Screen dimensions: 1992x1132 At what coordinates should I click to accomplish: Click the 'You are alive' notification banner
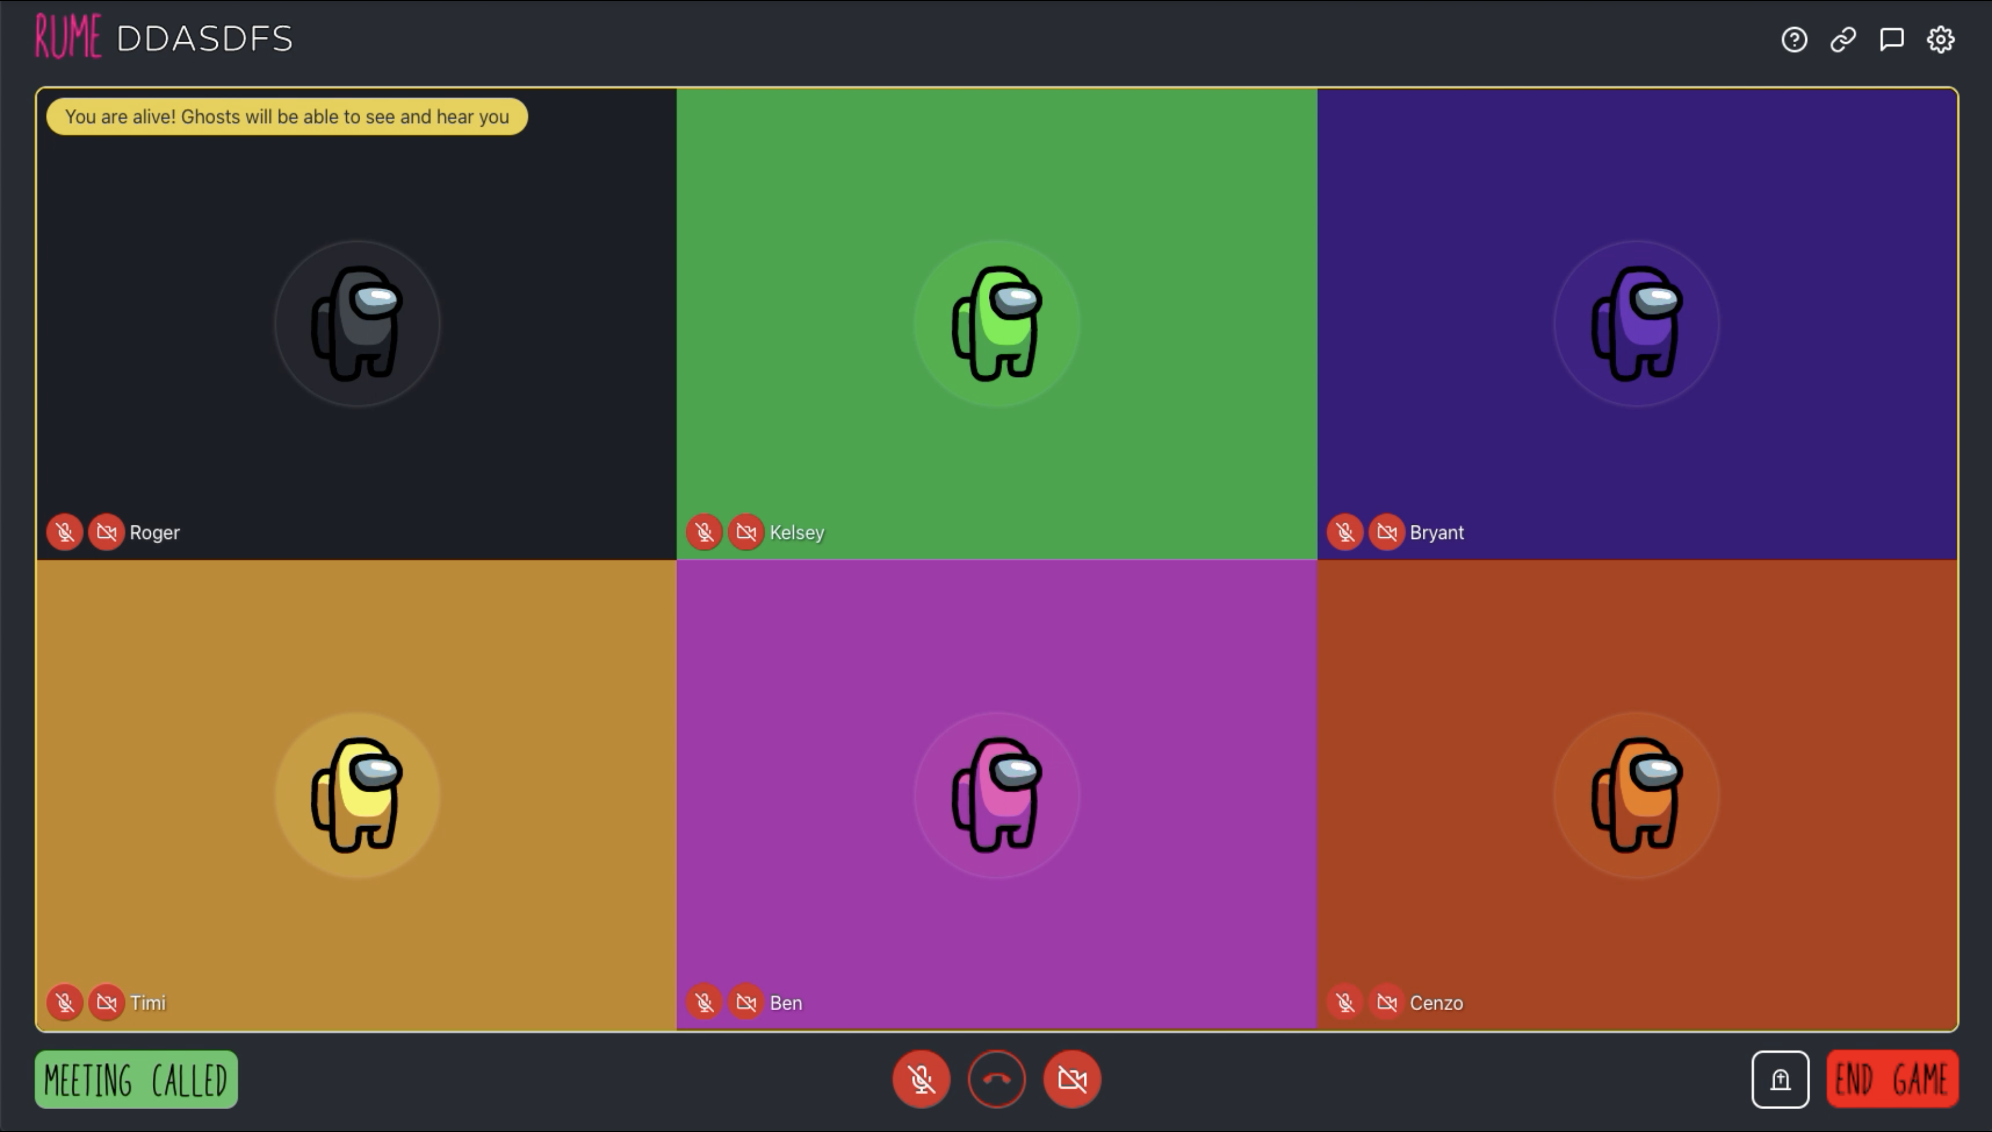[x=287, y=117]
